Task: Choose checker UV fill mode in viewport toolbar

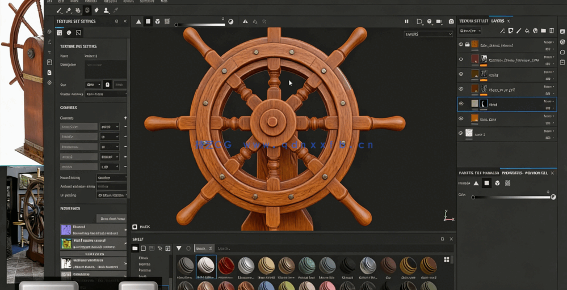Action: 167,22
